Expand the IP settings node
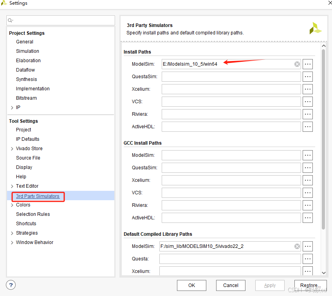Image resolution: width=332 pixels, height=296 pixels. (x=12, y=108)
